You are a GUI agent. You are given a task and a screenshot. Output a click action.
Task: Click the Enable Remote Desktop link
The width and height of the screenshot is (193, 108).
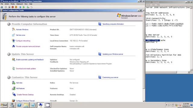click(25, 95)
